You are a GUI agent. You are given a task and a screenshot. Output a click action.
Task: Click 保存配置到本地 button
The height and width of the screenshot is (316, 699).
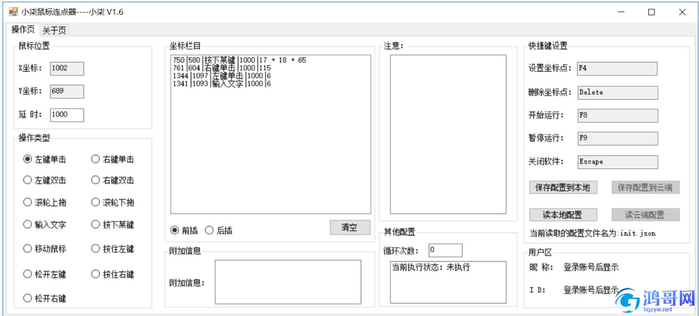click(x=563, y=187)
